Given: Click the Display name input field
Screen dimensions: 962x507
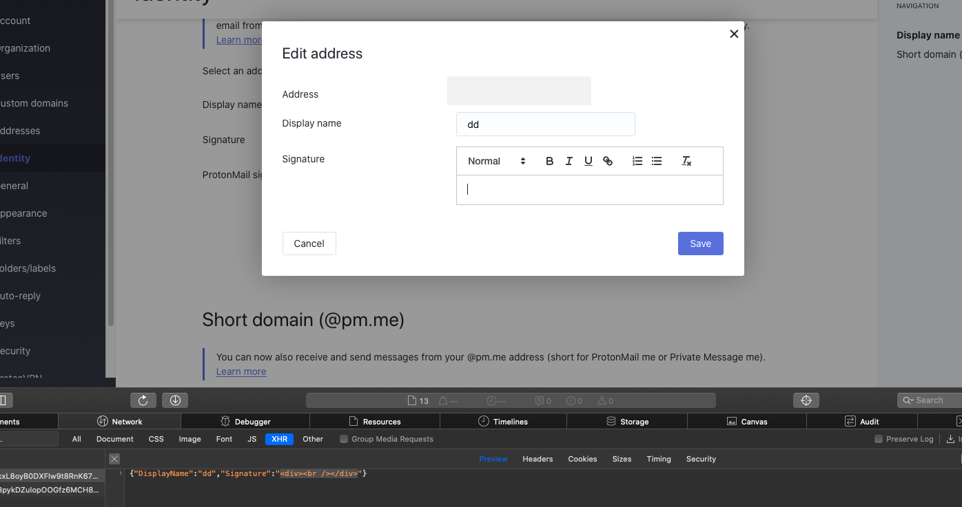Looking at the screenshot, I should coord(545,124).
